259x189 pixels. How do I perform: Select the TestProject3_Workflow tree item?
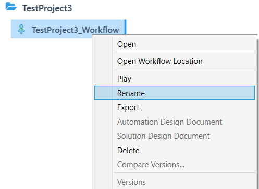click(x=68, y=29)
